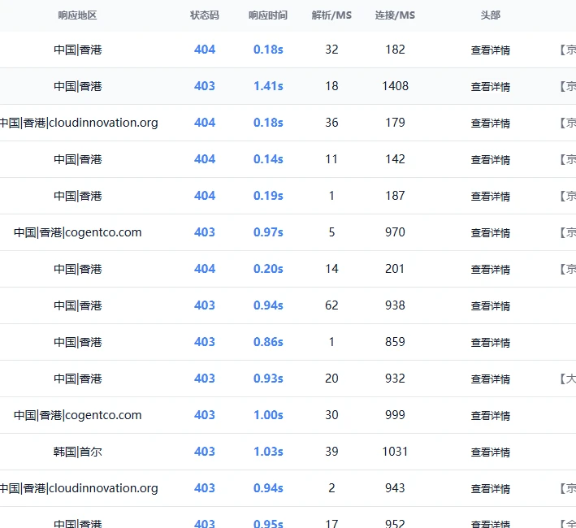The height and width of the screenshot is (528, 576).
Task: Click the 403 status code in the 1.03s row
Action: coord(205,452)
